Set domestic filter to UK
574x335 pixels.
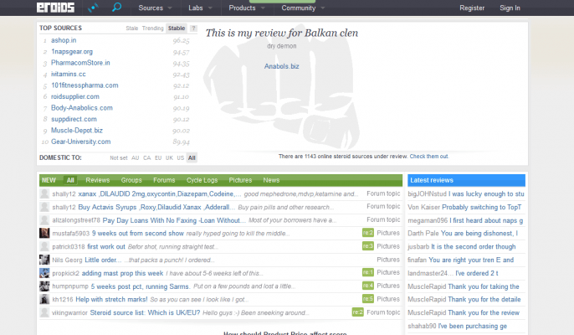coord(169,158)
